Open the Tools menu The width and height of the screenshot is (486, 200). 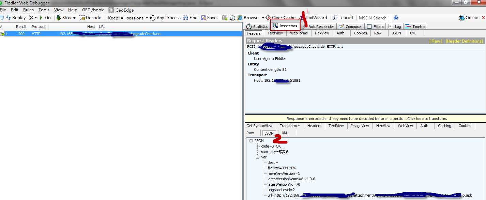click(x=44, y=10)
